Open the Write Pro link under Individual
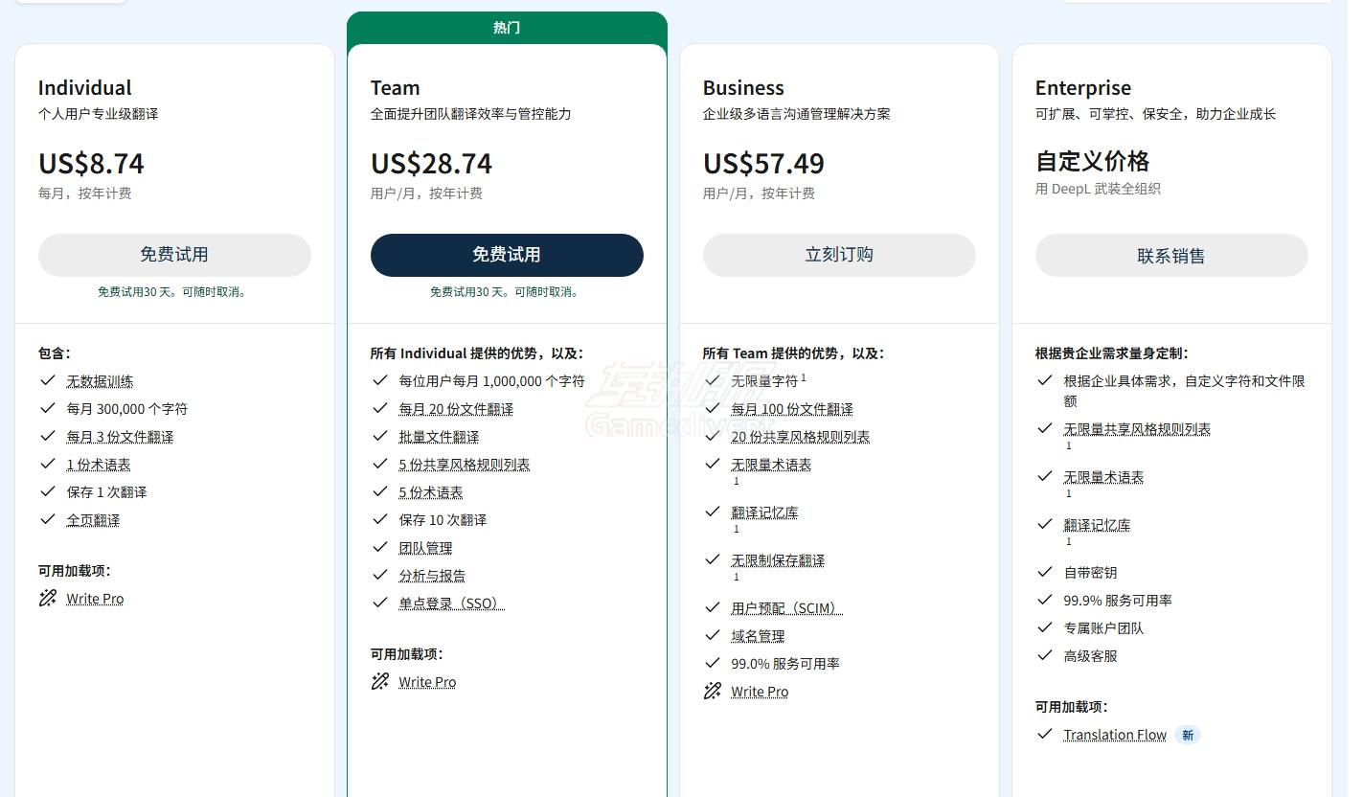 [x=95, y=599]
